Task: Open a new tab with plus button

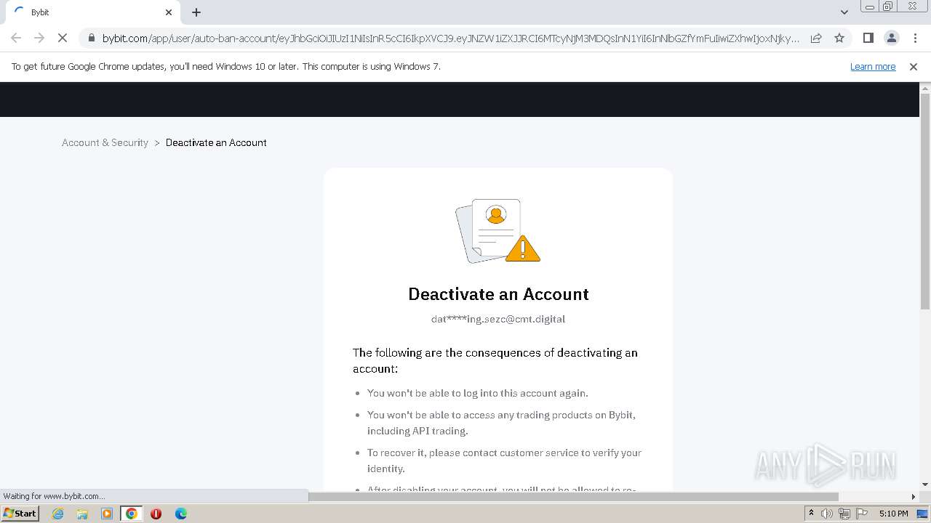Action: (x=196, y=12)
